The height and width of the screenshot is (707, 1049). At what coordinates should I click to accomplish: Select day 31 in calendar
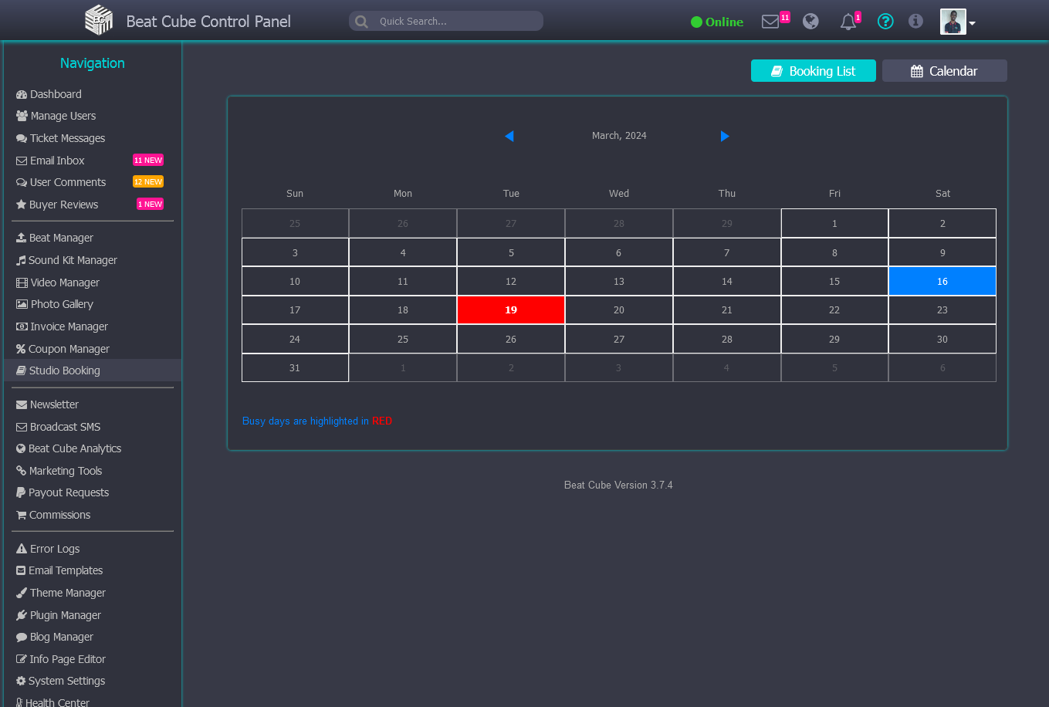295,368
